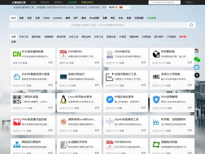This screenshot has width=205, height=154.
Task: Click the main site search input field
Action: pyautogui.click(x=97, y=25)
